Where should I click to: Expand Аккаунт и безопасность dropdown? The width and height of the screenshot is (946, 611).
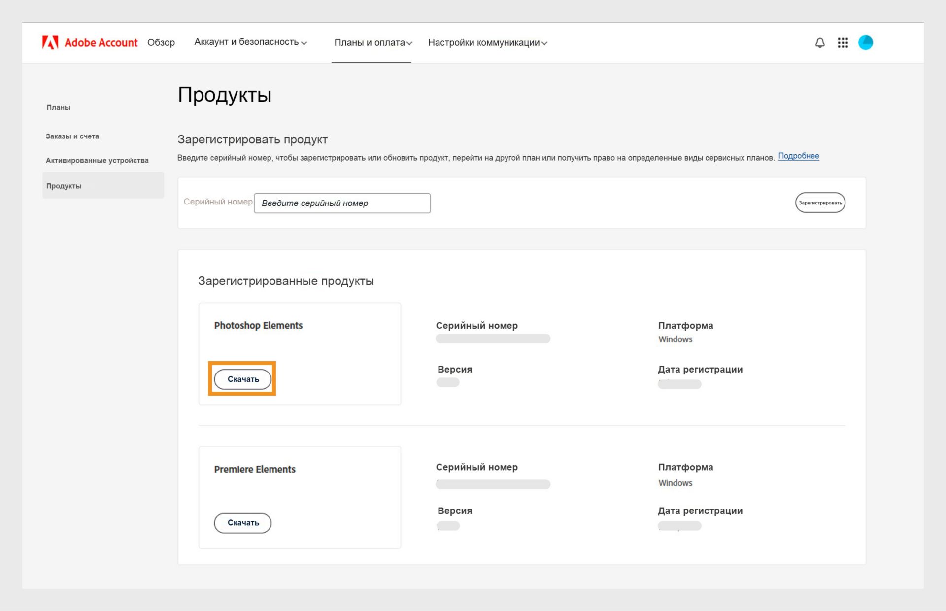250,42
